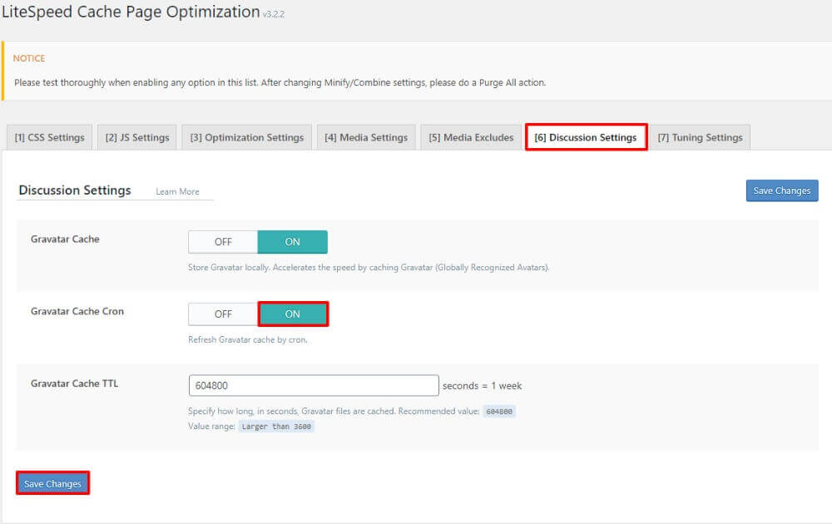Click the Gravatar Cache TTL input field
Screen dimensions: 832x524
point(314,386)
